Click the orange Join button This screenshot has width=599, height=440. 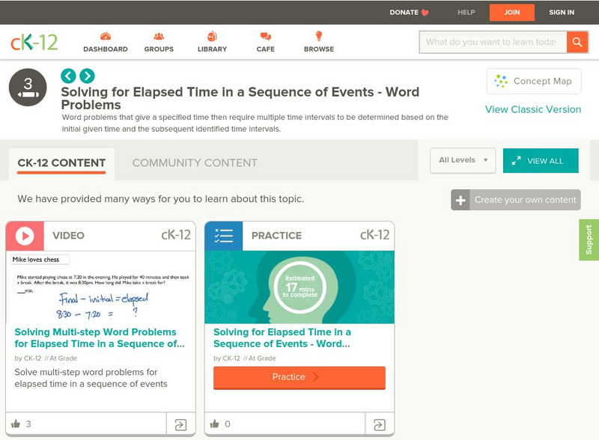512,13
